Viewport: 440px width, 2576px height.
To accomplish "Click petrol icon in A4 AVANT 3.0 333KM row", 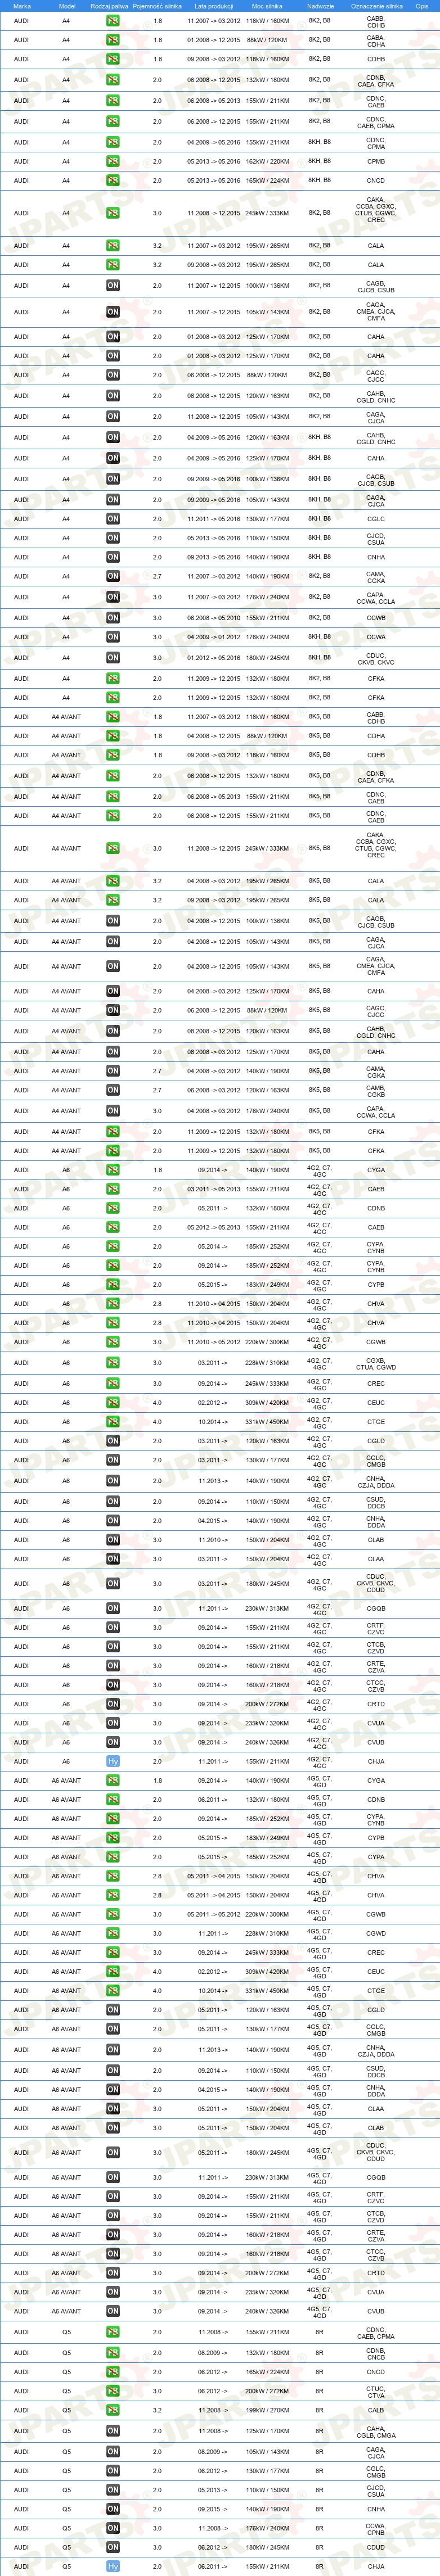I will pos(113,848).
